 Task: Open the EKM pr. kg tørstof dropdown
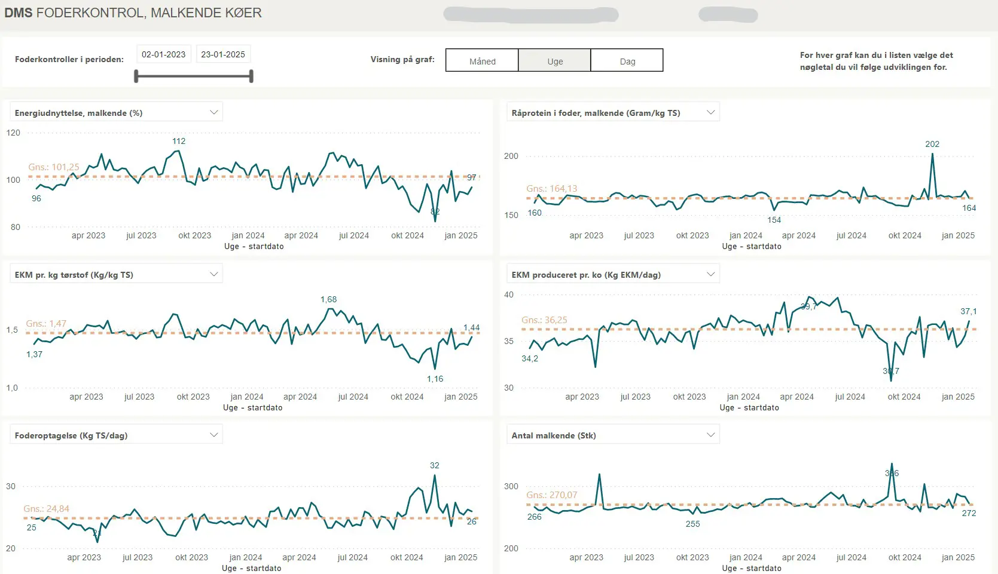tap(213, 275)
